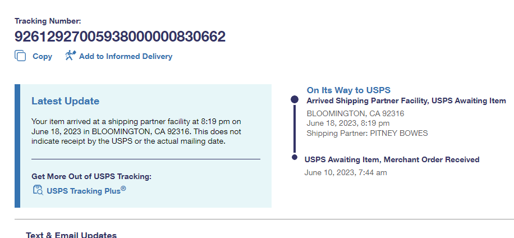Select the top timeline dot for Arrived status
The image size is (514, 238).
(x=294, y=99)
